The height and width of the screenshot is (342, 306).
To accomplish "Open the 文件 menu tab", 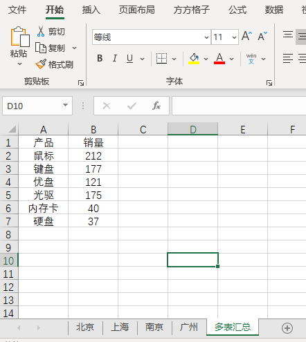I will pos(17,10).
